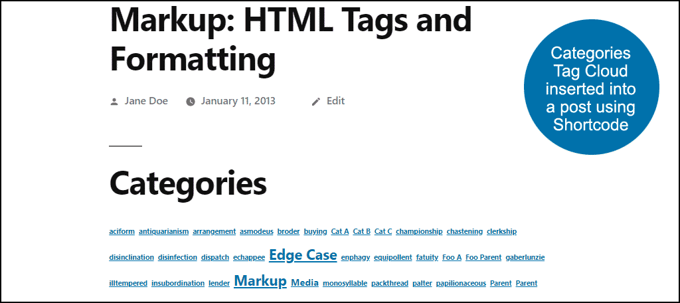Open the papilionaceous category tag

461,284
